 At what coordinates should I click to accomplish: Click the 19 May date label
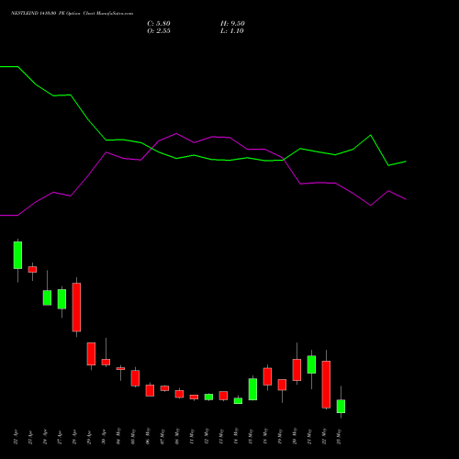(x=280, y=436)
